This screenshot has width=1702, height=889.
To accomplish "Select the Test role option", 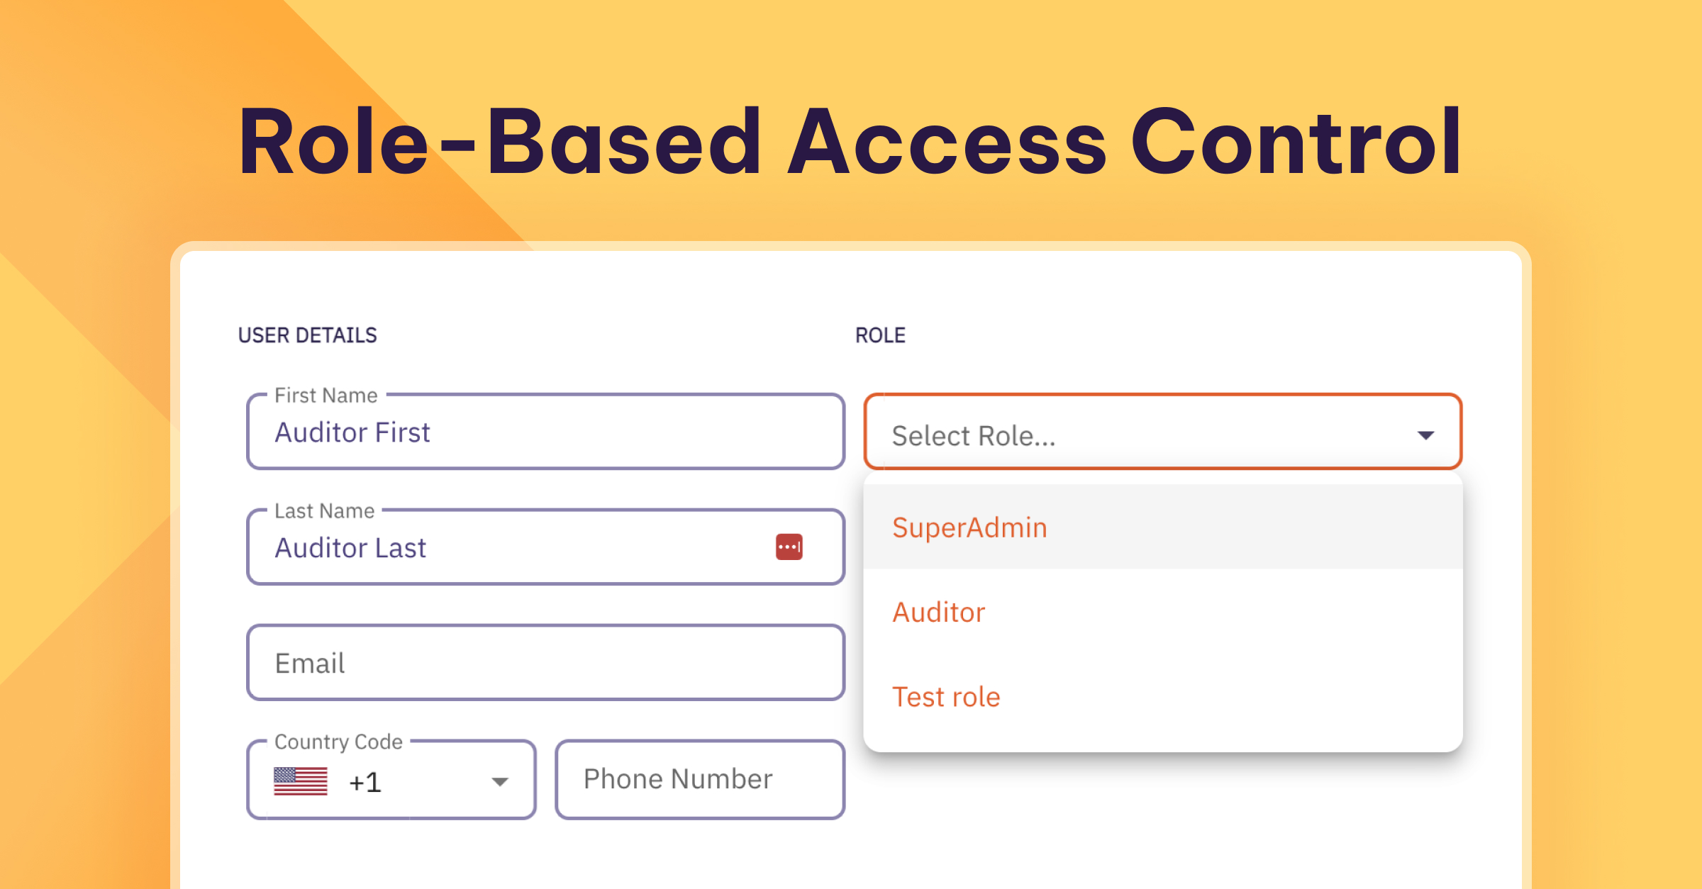I will [x=945, y=695].
